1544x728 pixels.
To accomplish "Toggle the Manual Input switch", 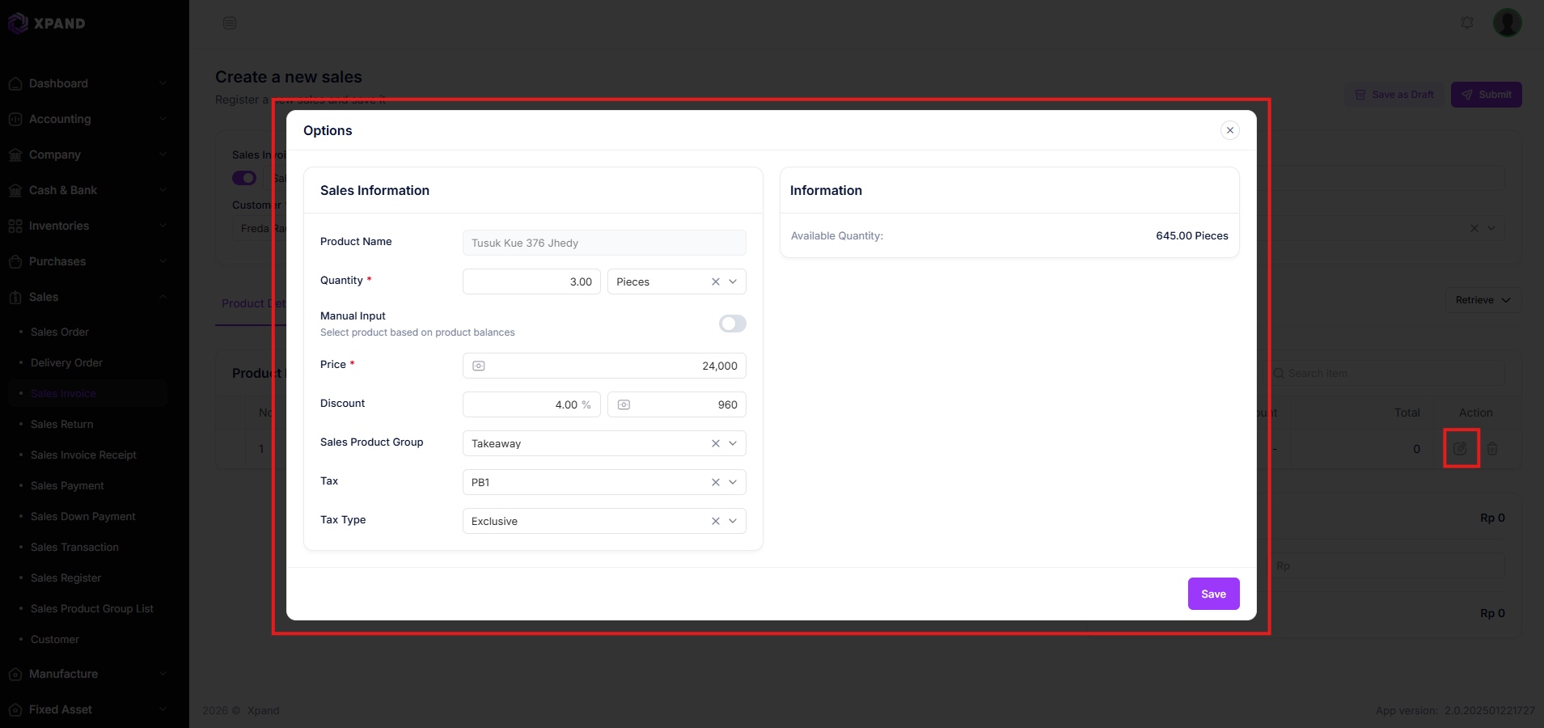I will 732,324.
